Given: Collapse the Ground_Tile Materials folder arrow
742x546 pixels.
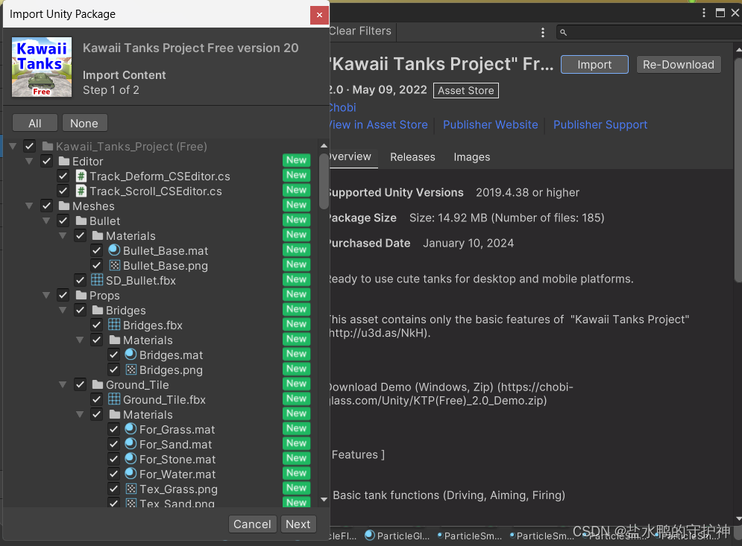Looking at the screenshot, I should [80, 414].
